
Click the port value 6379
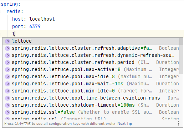pyautogui.click(x=35, y=26)
